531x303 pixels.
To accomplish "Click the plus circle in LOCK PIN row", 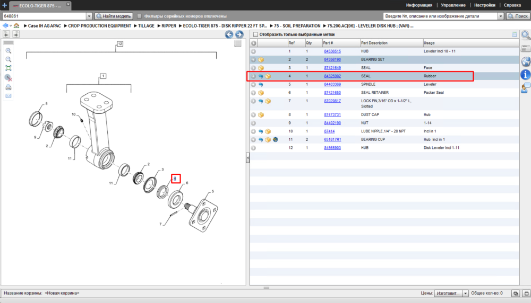I will point(253,101).
